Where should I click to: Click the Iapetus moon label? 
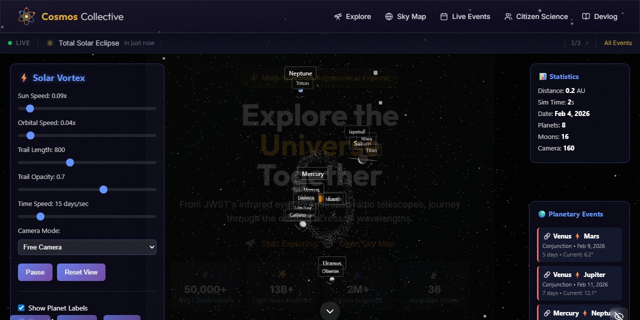[x=357, y=131]
